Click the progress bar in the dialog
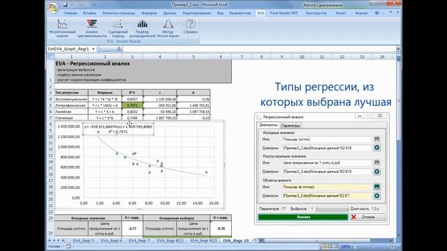Viewport: 447px width, 251px height. [332, 209]
